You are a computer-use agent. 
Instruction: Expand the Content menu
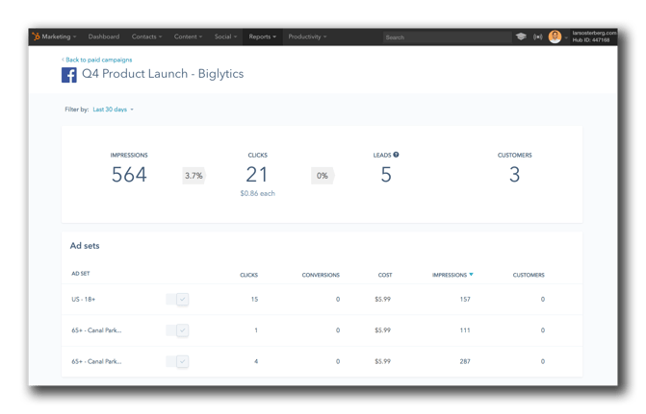click(188, 37)
